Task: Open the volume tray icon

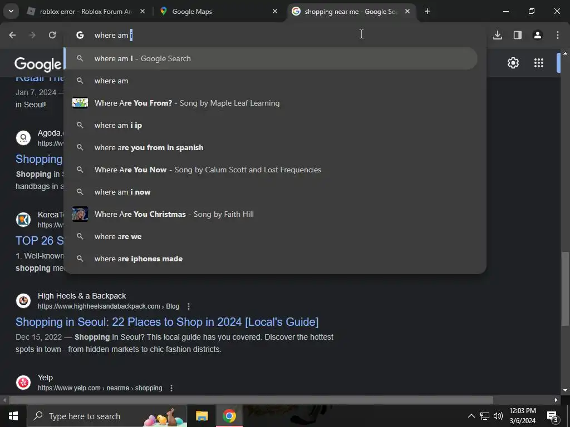Action: [498, 416]
